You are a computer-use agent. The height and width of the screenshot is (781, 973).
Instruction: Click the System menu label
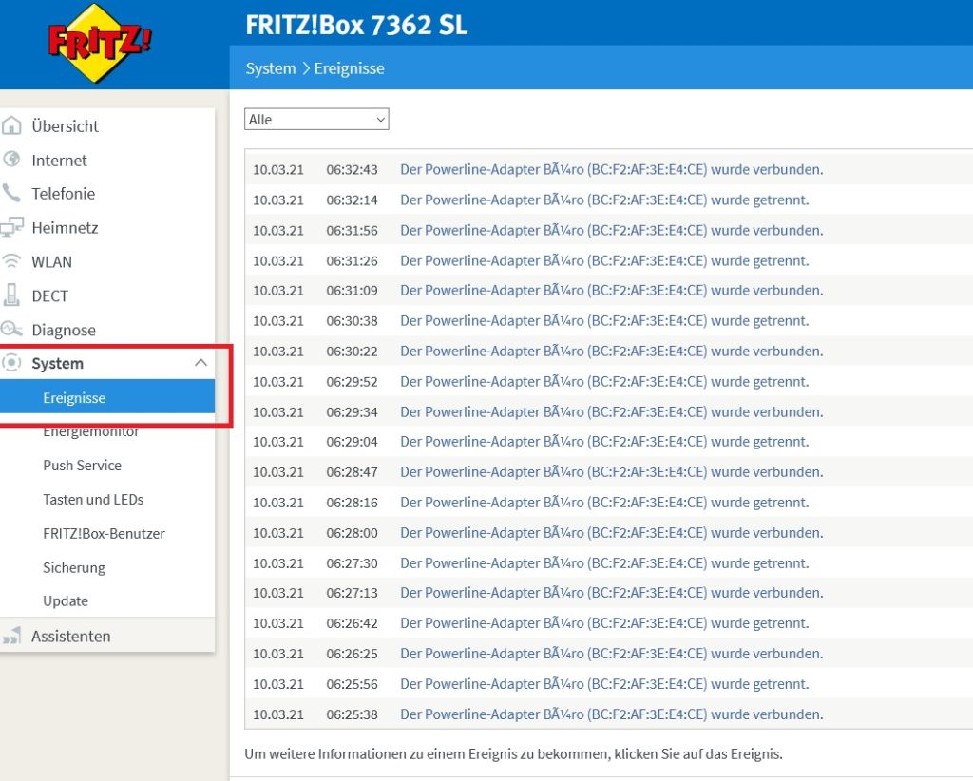tap(57, 364)
